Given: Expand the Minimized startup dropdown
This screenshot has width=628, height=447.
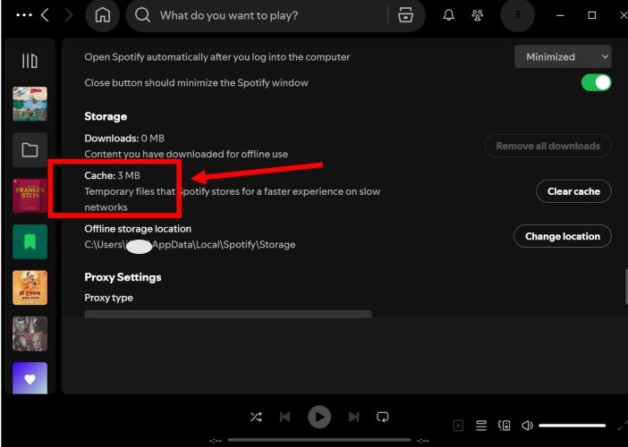Looking at the screenshot, I should [x=563, y=57].
